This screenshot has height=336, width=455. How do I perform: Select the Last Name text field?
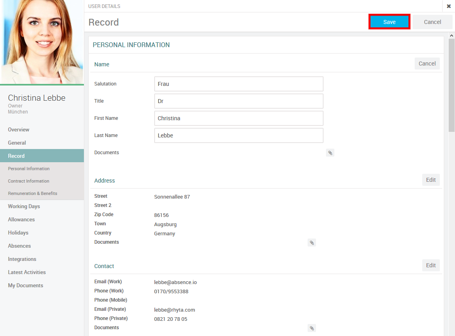tap(238, 135)
